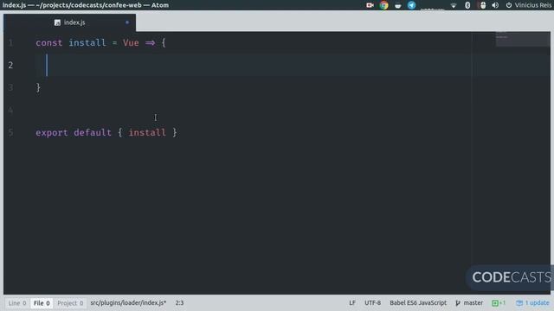Click the screen recorder camera tray icon

[370, 5]
